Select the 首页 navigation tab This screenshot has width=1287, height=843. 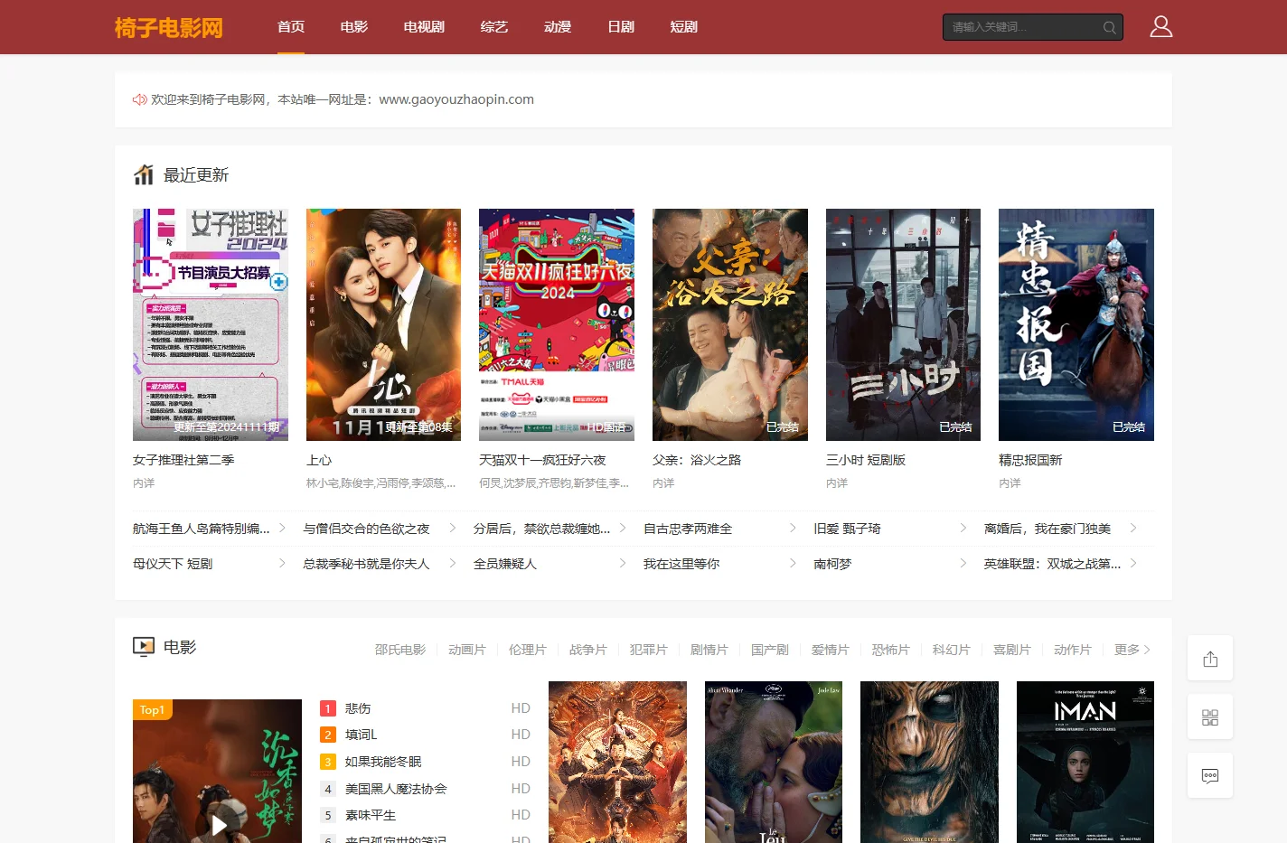tap(291, 27)
